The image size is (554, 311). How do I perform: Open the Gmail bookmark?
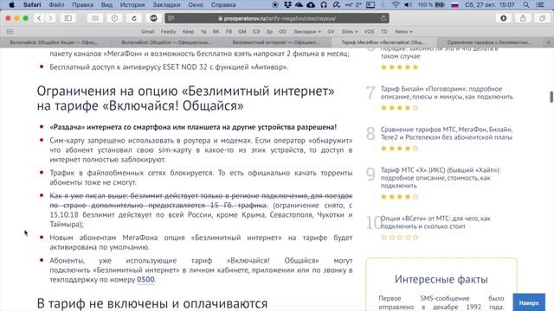(148, 31)
